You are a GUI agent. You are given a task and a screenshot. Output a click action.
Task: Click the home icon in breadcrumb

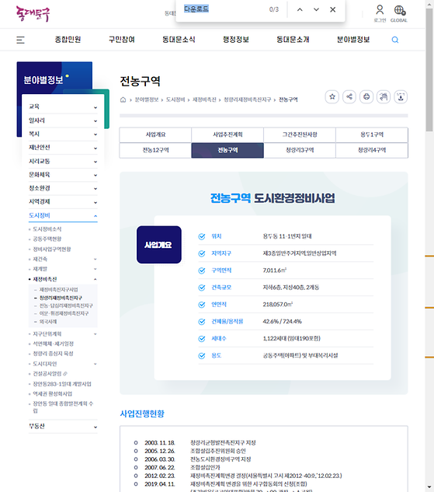[x=123, y=99]
